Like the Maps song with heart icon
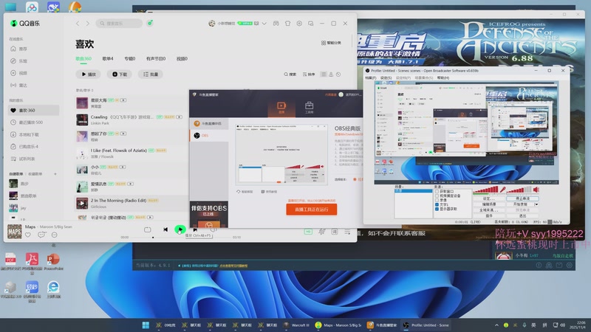The width and height of the screenshot is (591, 332). point(27,235)
